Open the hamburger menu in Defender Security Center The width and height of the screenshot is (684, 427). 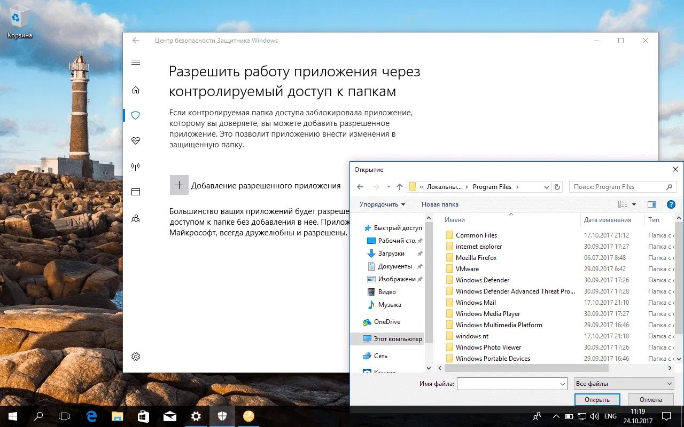click(x=136, y=62)
